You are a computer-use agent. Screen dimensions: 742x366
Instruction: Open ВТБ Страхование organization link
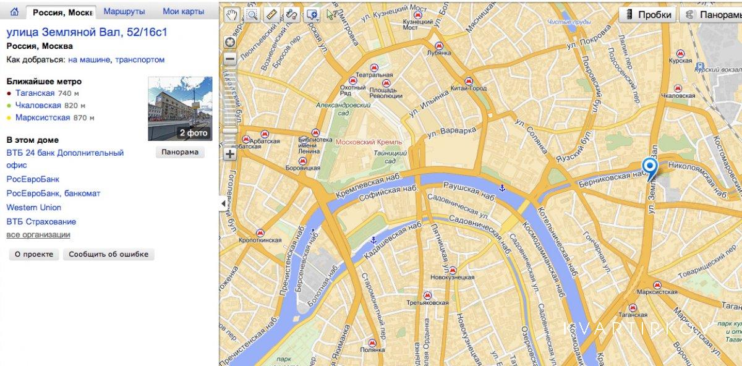pyautogui.click(x=41, y=222)
